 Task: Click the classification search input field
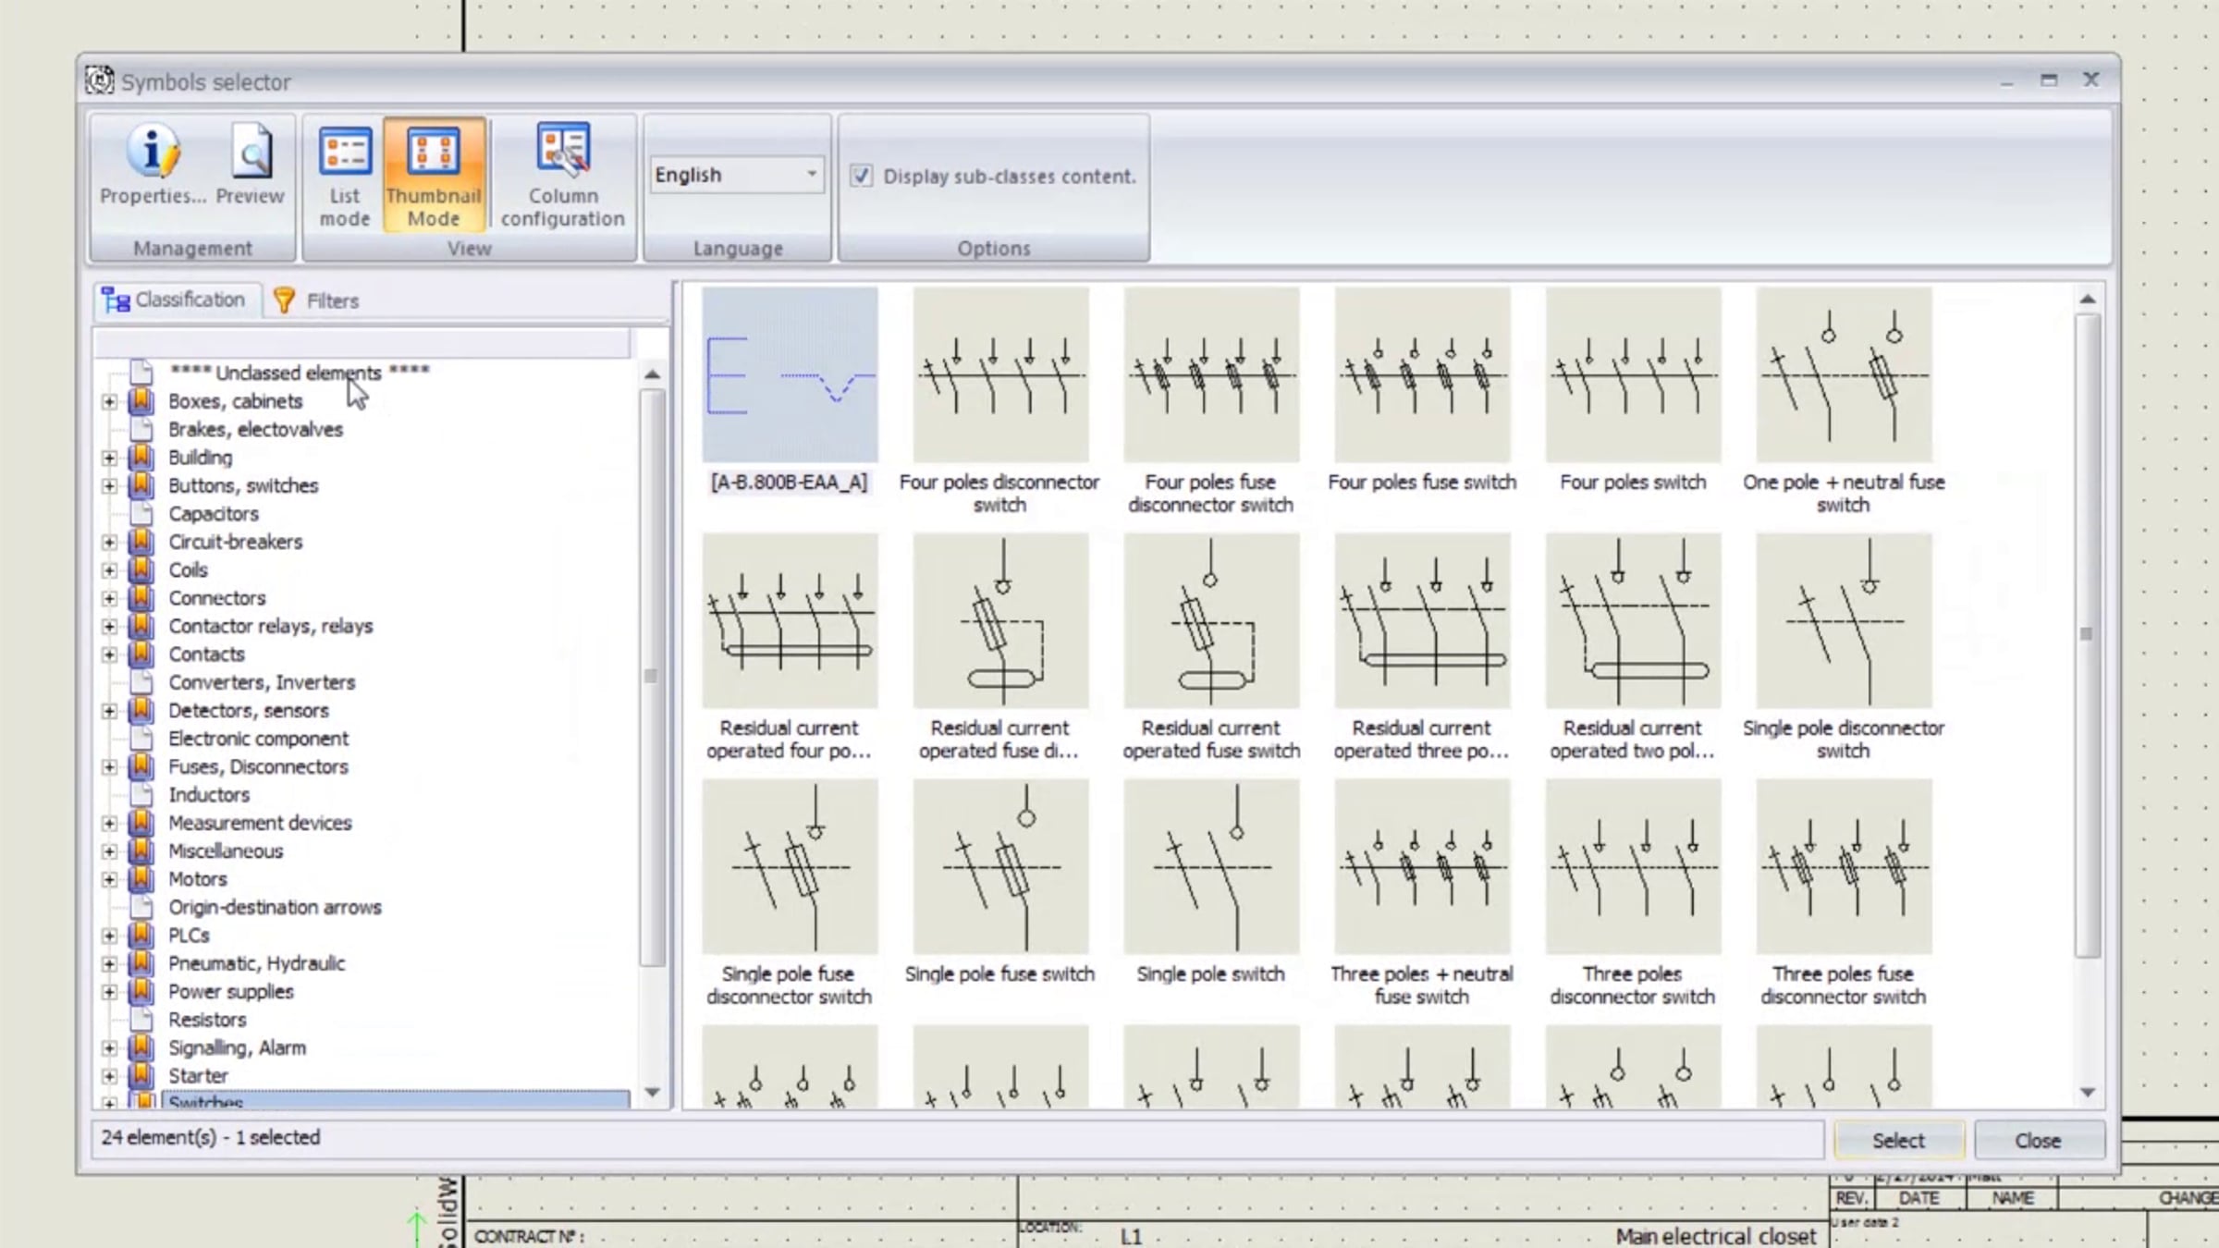tap(362, 342)
